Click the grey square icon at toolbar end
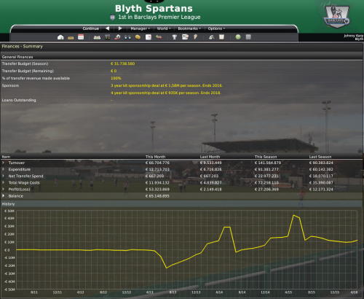The image size is (364, 299). 248,37
